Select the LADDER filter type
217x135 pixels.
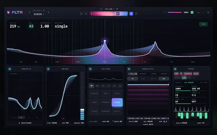coord(94,93)
